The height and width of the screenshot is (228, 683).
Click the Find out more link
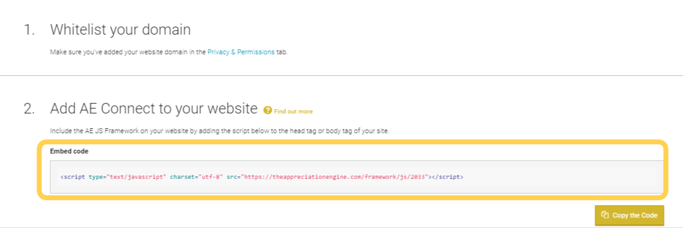coord(293,112)
